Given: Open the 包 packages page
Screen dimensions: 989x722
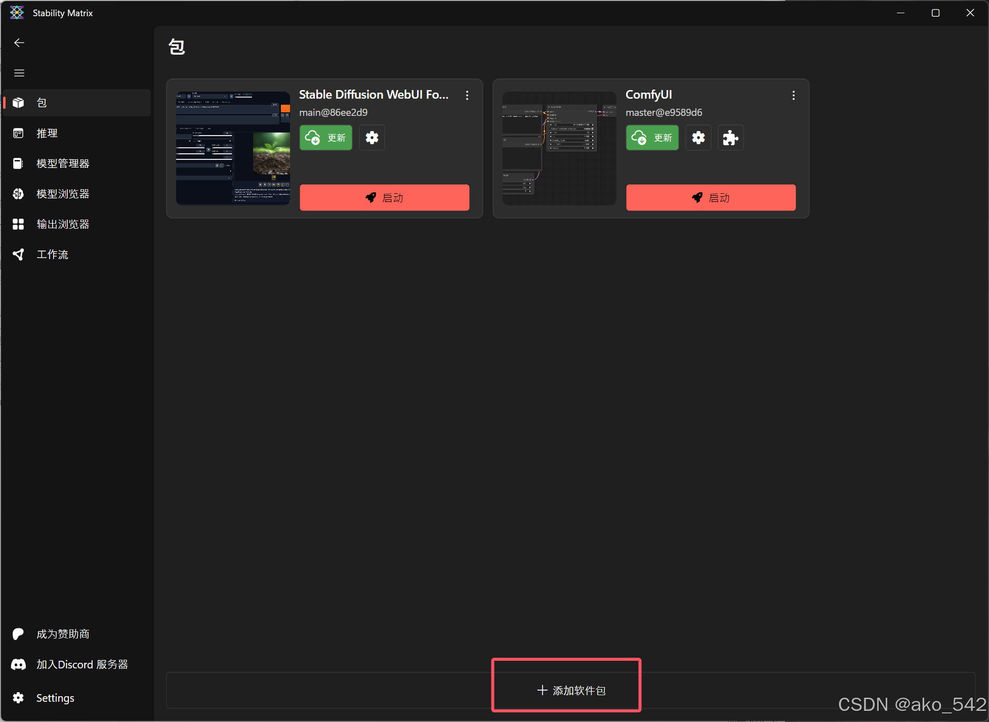Looking at the screenshot, I should click(x=77, y=103).
